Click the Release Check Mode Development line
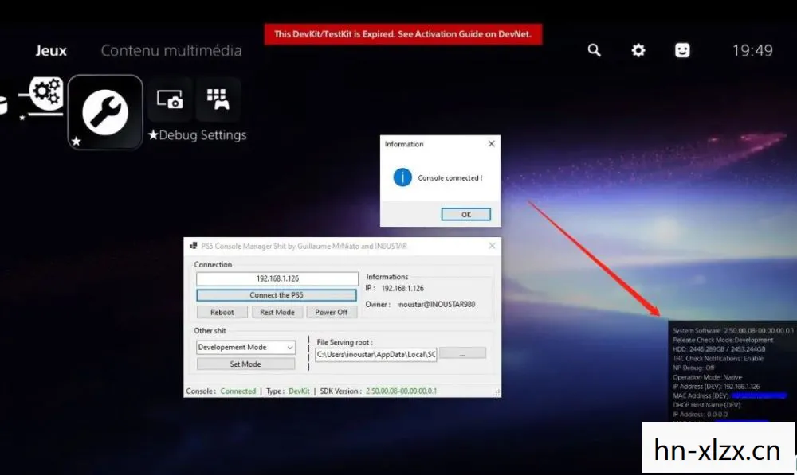The height and width of the screenshot is (475, 797). click(x=723, y=340)
